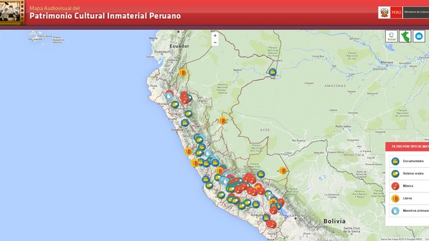429x241 pixels.
Task: Open the yellow book marker south of Acre
Action: pyautogui.click(x=283, y=171)
